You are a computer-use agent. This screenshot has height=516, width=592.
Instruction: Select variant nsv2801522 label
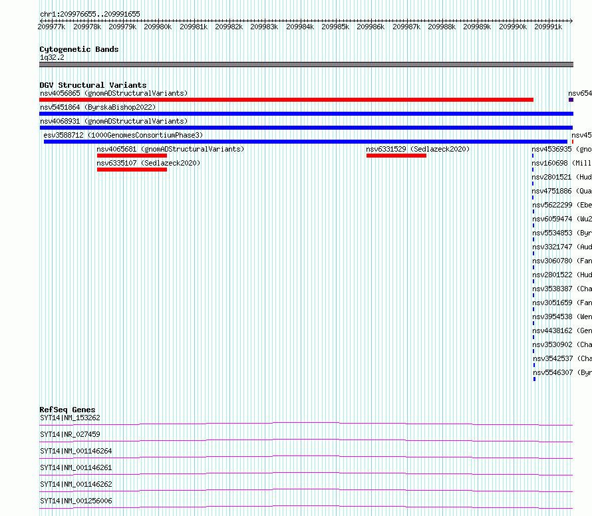coord(562,275)
